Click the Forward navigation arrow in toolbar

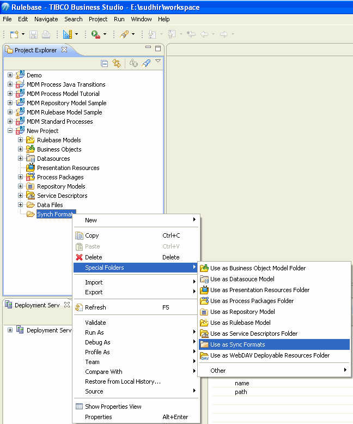(x=224, y=34)
